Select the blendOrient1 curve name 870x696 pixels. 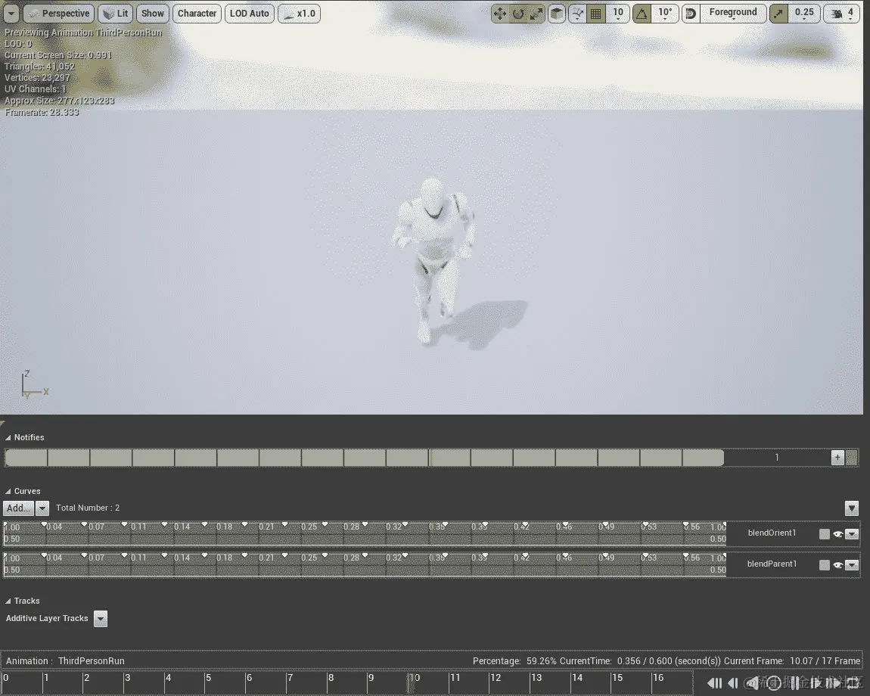tap(772, 533)
